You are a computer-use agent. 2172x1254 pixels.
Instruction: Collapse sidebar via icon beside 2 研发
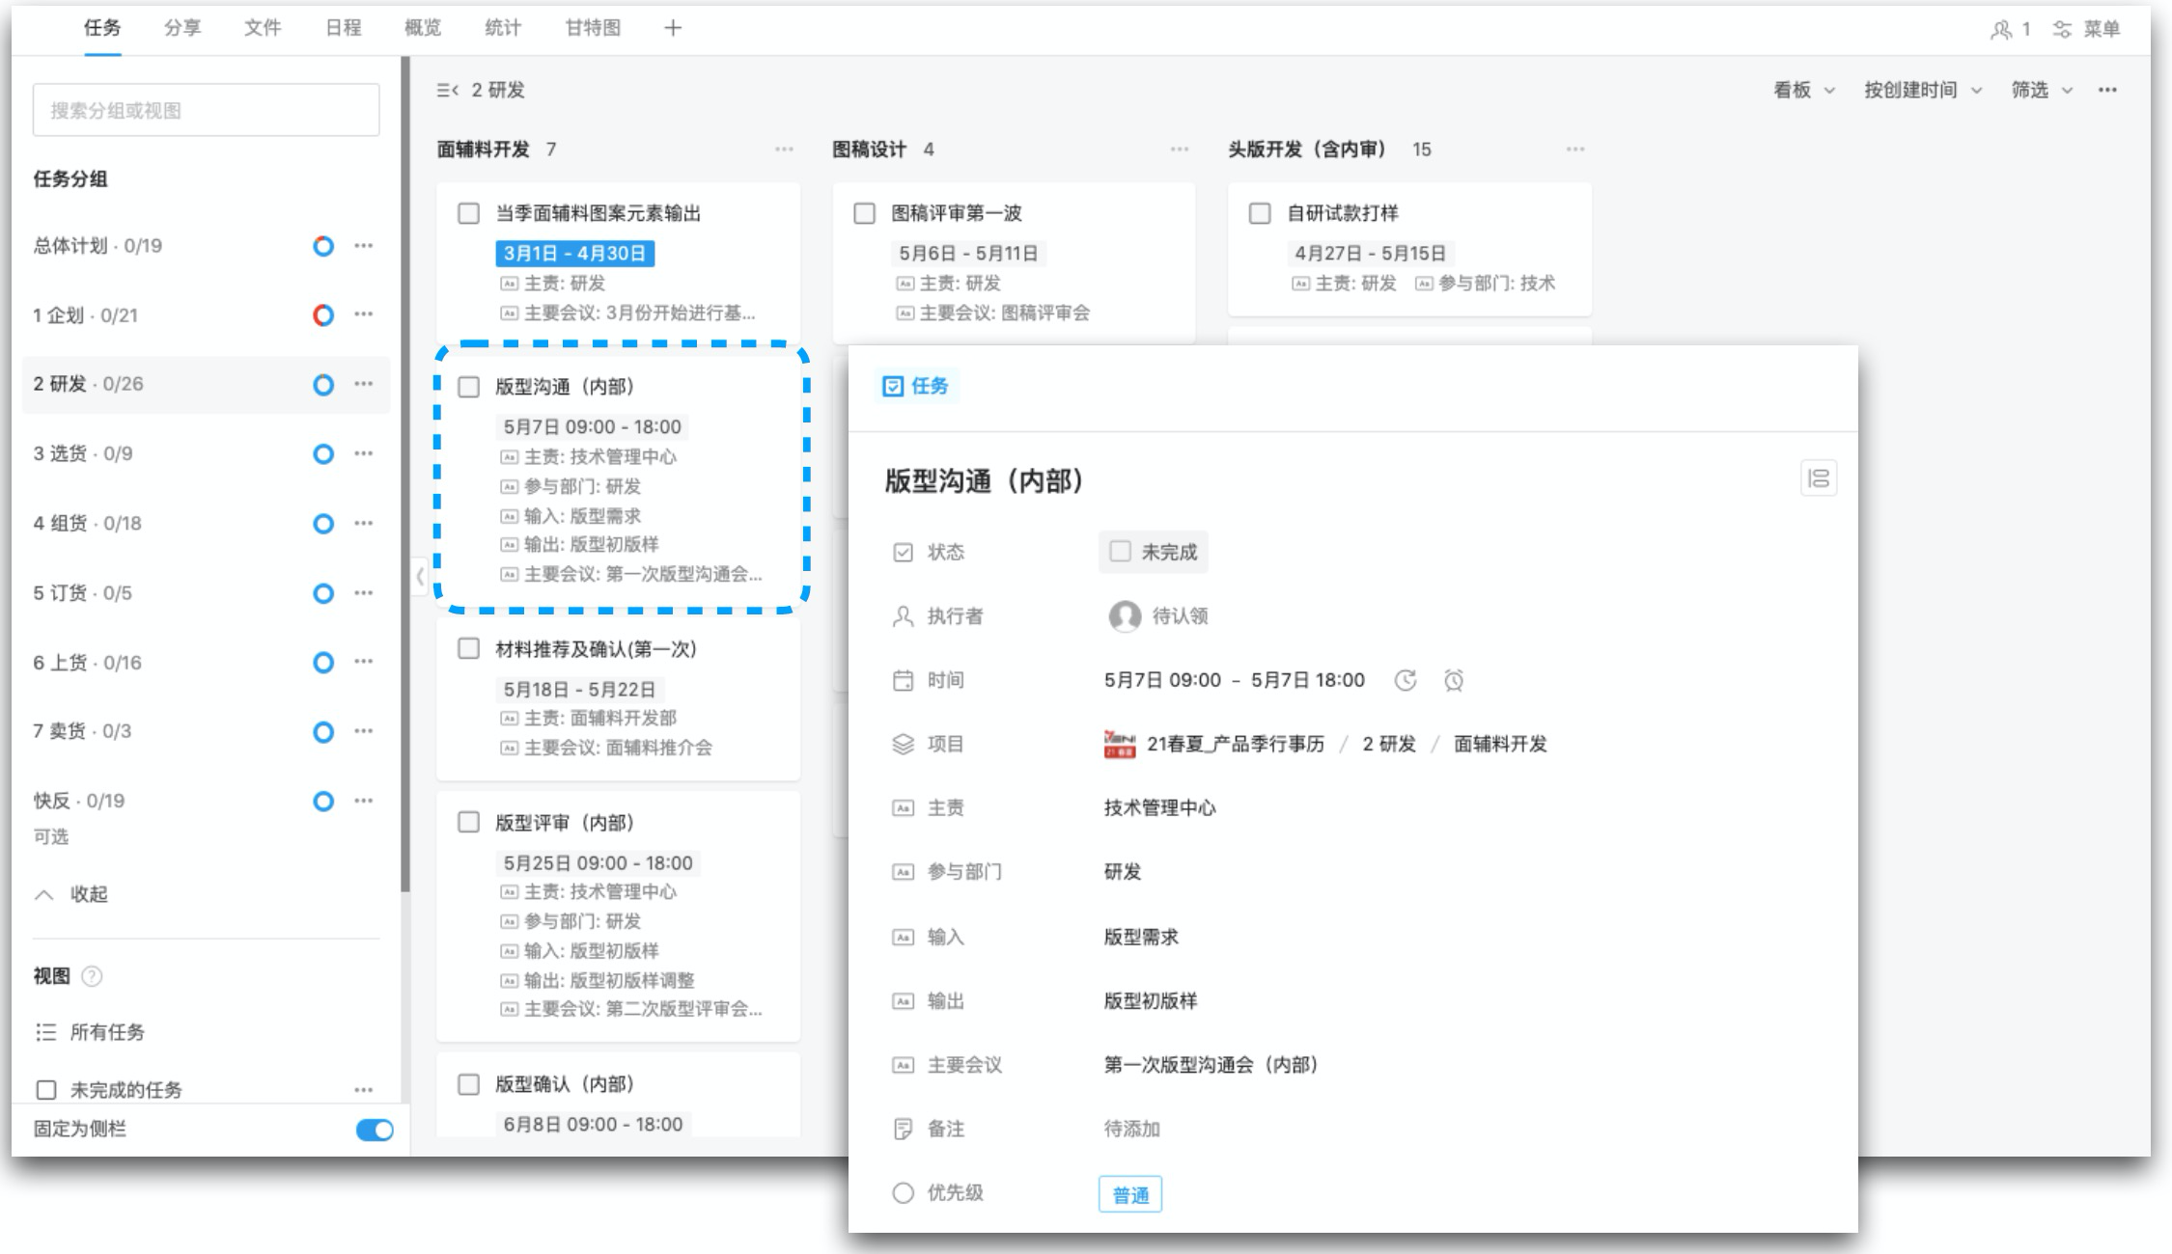(447, 90)
